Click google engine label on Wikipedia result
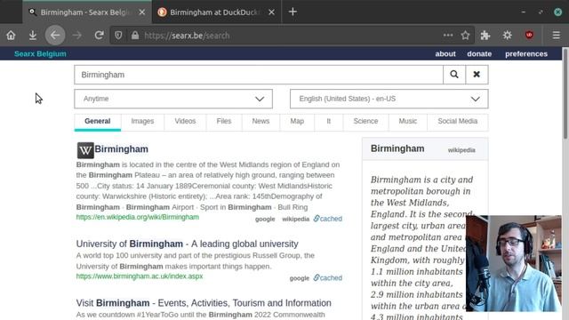The height and width of the screenshot is (320, 569). (265, 220)
